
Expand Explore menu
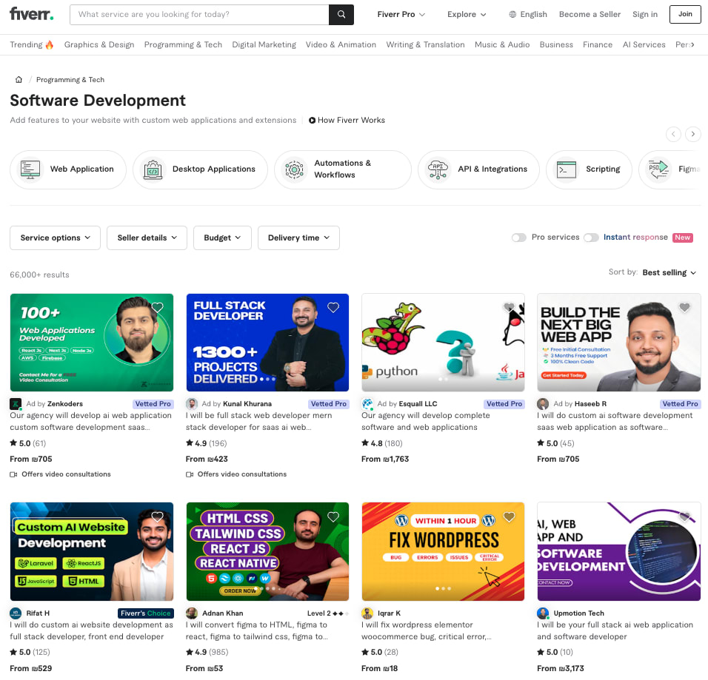tap(467, 15)
